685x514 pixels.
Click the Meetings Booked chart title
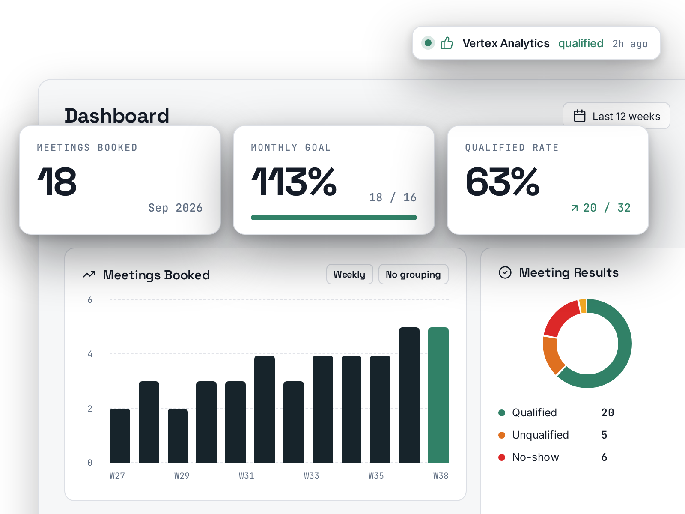tap(156, 275)
